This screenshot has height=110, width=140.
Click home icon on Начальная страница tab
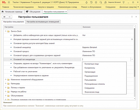click(x=3, y=12)
